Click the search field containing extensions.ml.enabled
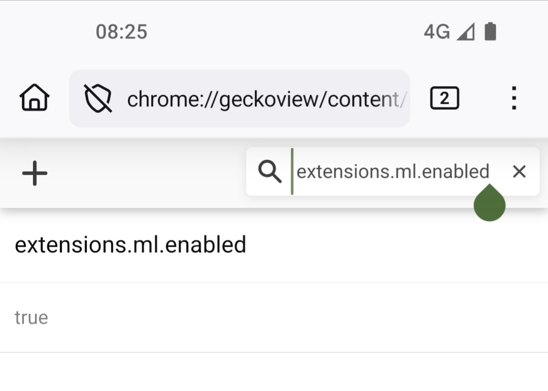 coord(393,172)
